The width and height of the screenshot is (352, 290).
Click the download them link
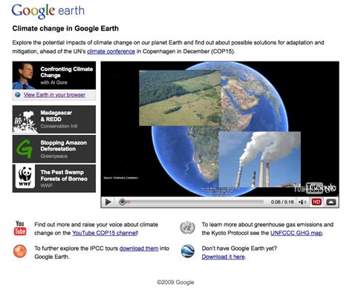tap(139, 248)
